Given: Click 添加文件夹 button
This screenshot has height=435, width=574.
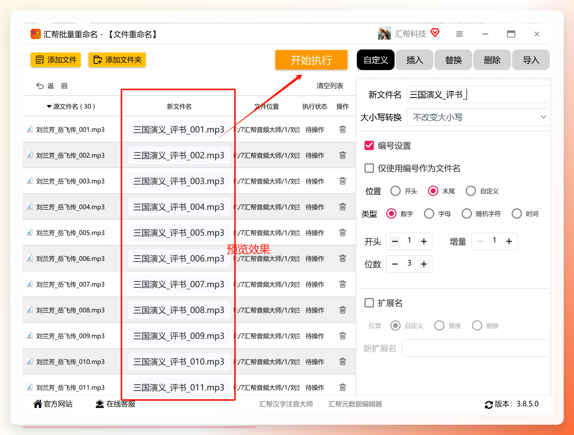Looking at the screenshot, I should (x=117, y=60).
